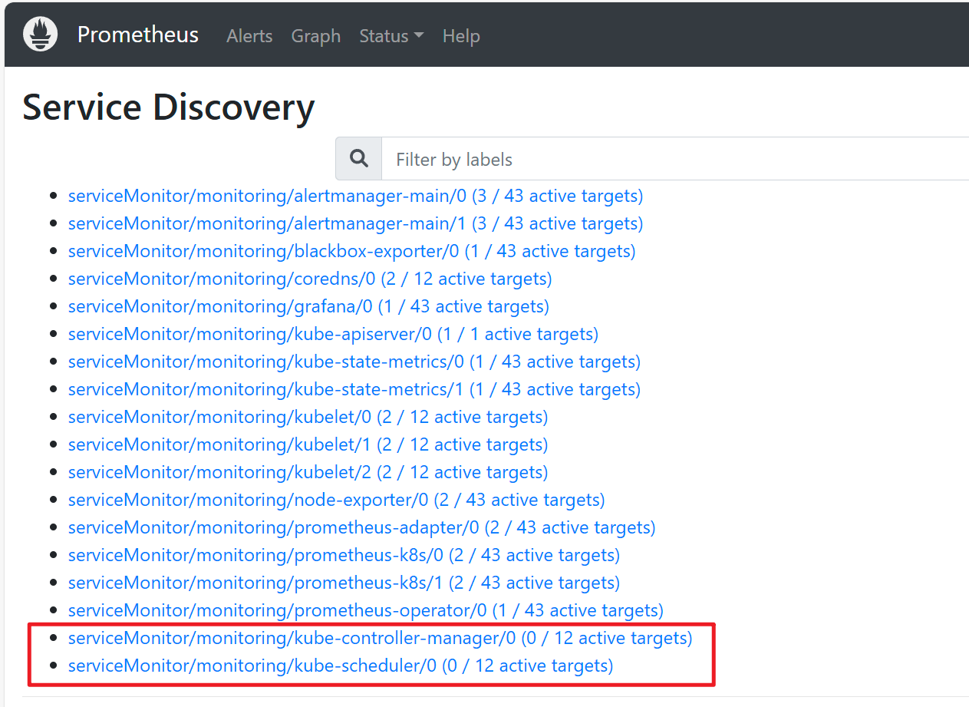Select the coredns/0 service monitor
The image size is (969, 707).
click(310, 279)
